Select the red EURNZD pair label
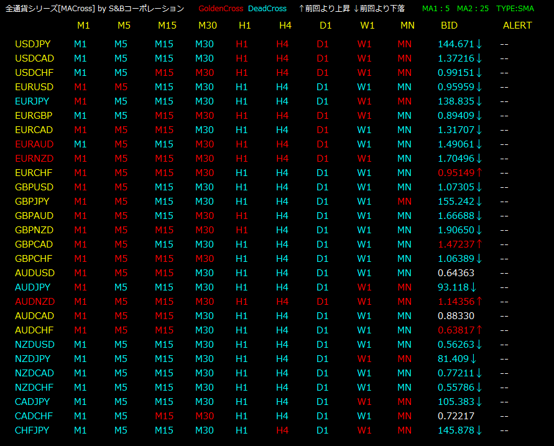 click(x=34, y=159)
